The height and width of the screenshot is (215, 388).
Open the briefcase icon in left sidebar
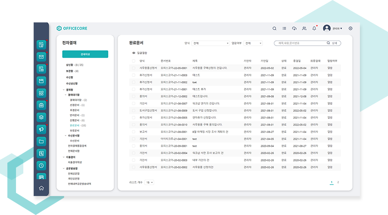point(41,105)
